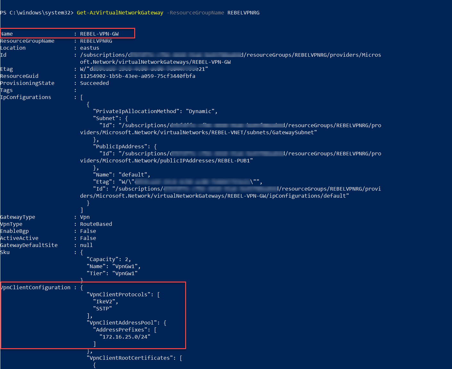452x369 pixels.
Task: Select the "Capacity": 2 line
Action: click(109, 259)
